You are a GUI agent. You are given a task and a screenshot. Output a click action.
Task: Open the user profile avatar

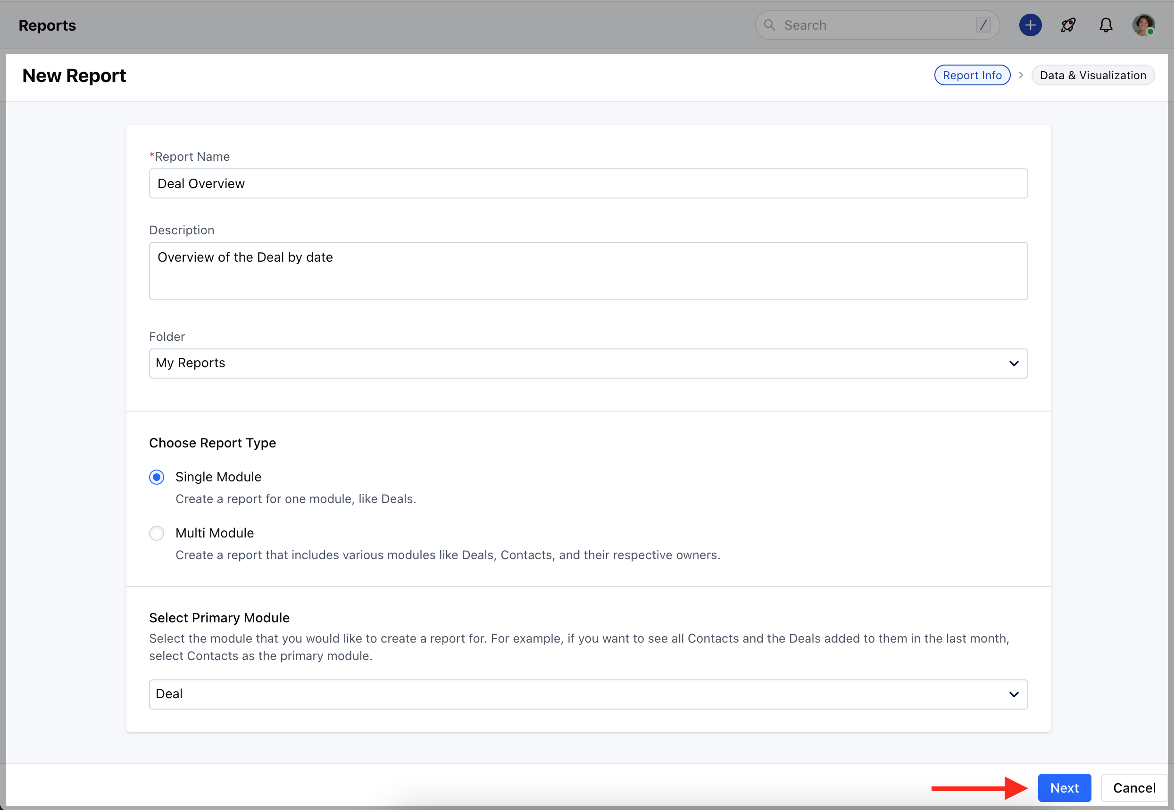1143,25
